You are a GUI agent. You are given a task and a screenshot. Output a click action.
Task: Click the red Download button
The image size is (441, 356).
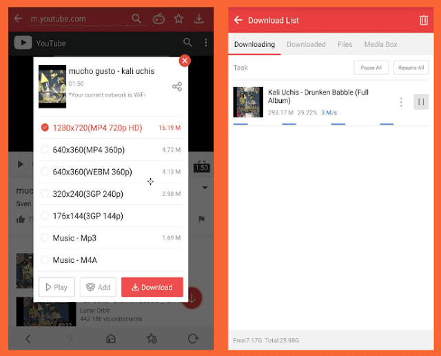pos(152,287)
